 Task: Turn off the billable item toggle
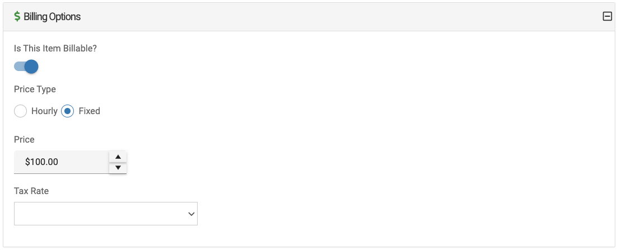pos(26,67)
